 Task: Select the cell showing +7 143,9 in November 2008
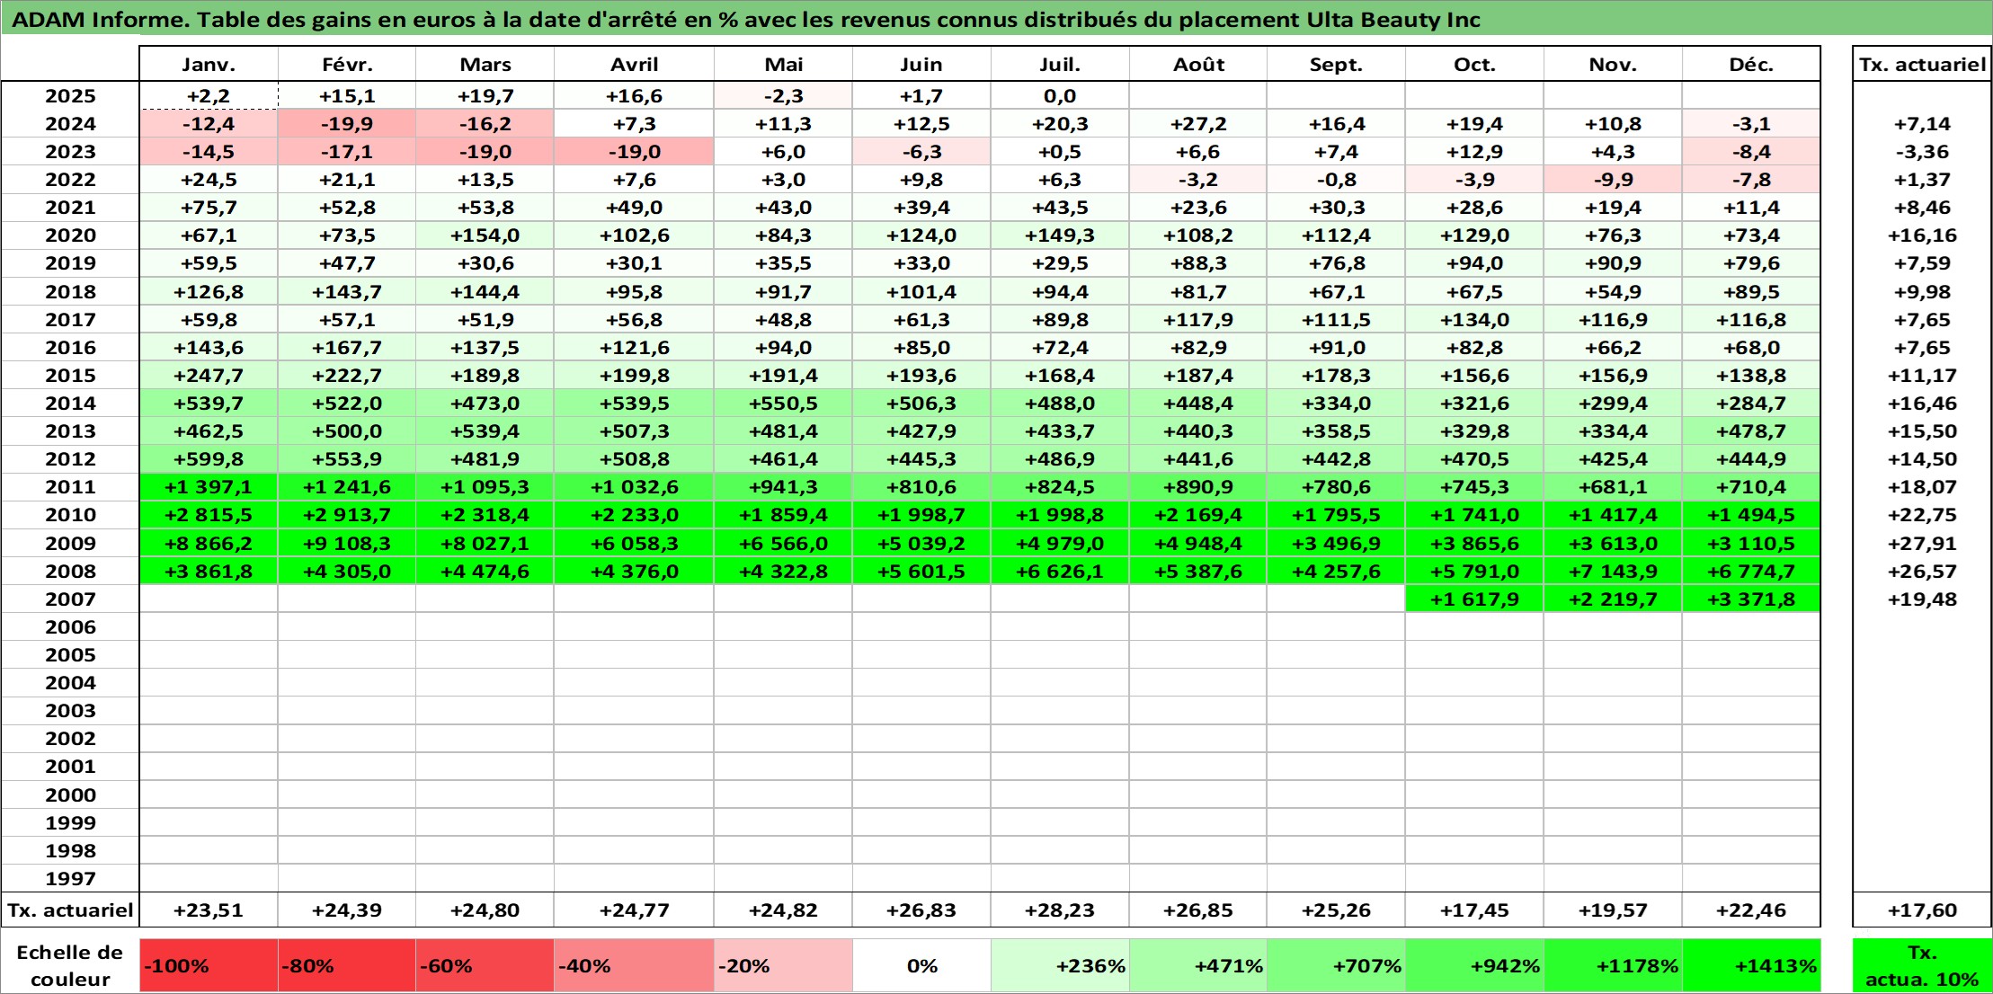[1613, 571]
